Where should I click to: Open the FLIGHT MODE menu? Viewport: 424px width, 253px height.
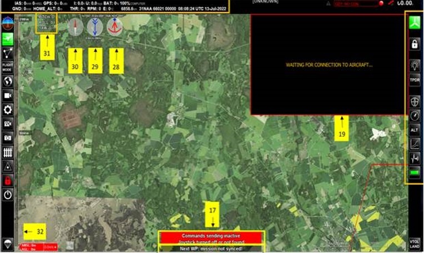8,68
